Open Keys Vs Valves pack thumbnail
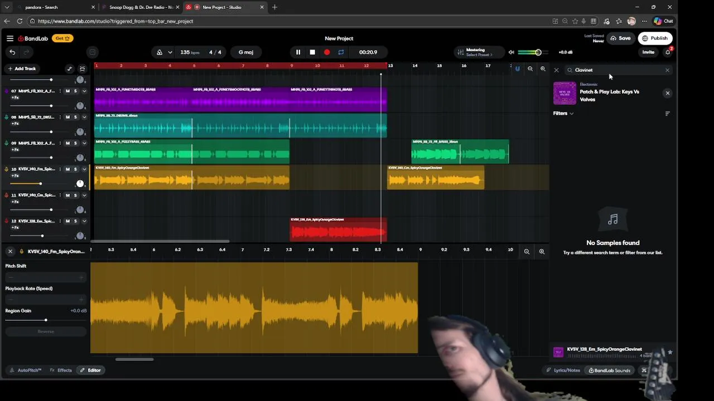 pos(565,94)
